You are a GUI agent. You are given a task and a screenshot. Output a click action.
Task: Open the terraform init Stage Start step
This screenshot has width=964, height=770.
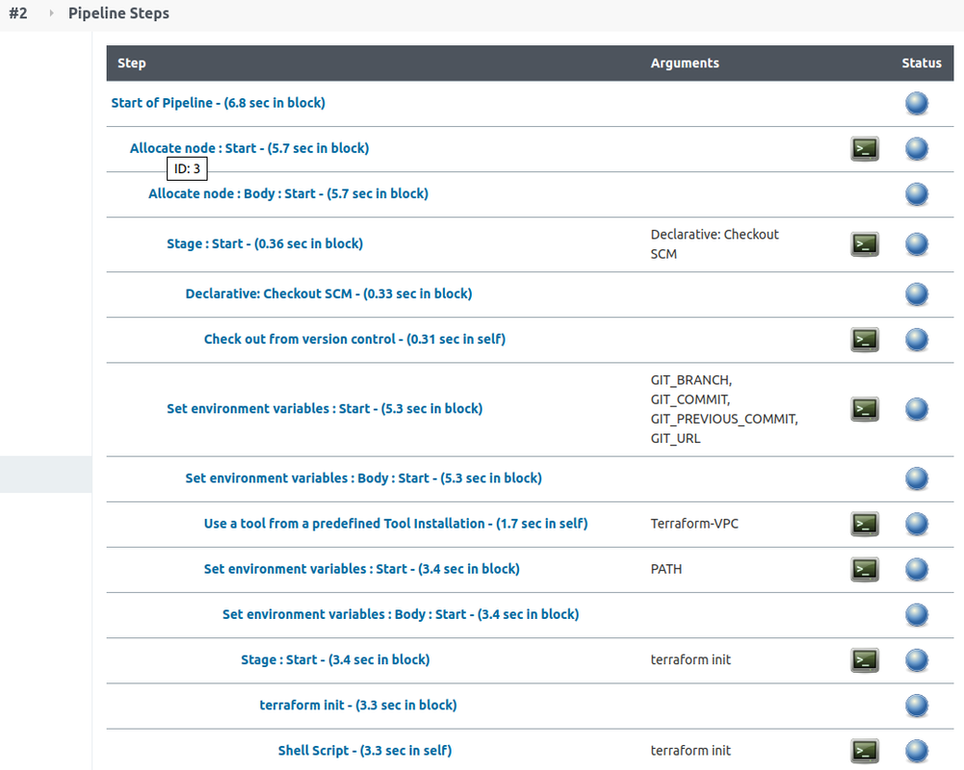(x=335, y=660)
